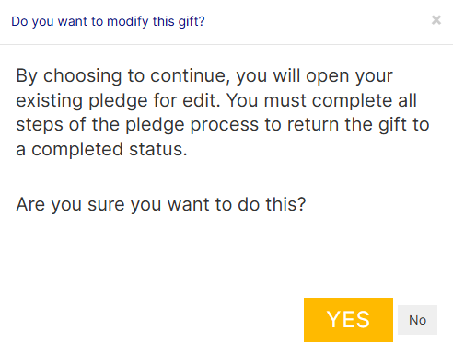This screenshot has width=453, height=354.
Task: Confirm by clicking the yellow YES button
Action: [x=348, y=320]
